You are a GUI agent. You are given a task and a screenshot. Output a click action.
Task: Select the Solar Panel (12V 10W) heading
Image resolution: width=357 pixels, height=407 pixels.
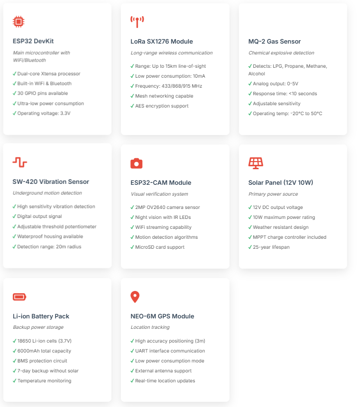[x=281, y=183]
